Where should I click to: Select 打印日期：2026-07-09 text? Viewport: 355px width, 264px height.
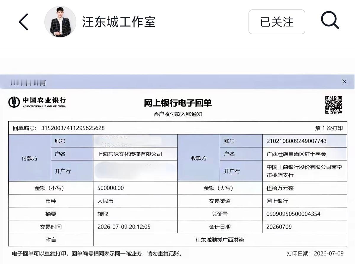(x=315, y=253)
